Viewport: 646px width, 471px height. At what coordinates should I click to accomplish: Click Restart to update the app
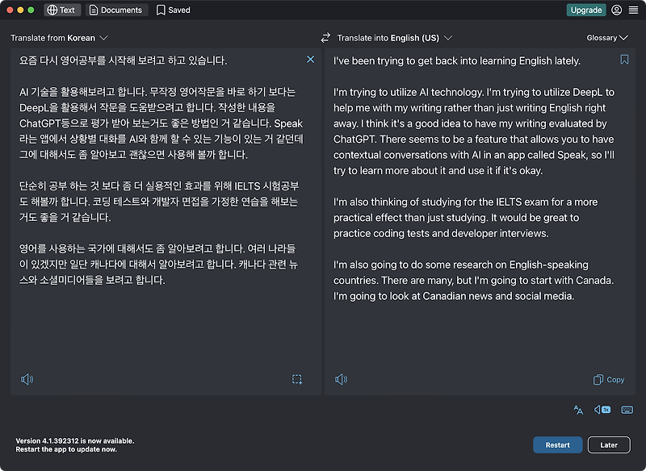(x=557, y=445)
